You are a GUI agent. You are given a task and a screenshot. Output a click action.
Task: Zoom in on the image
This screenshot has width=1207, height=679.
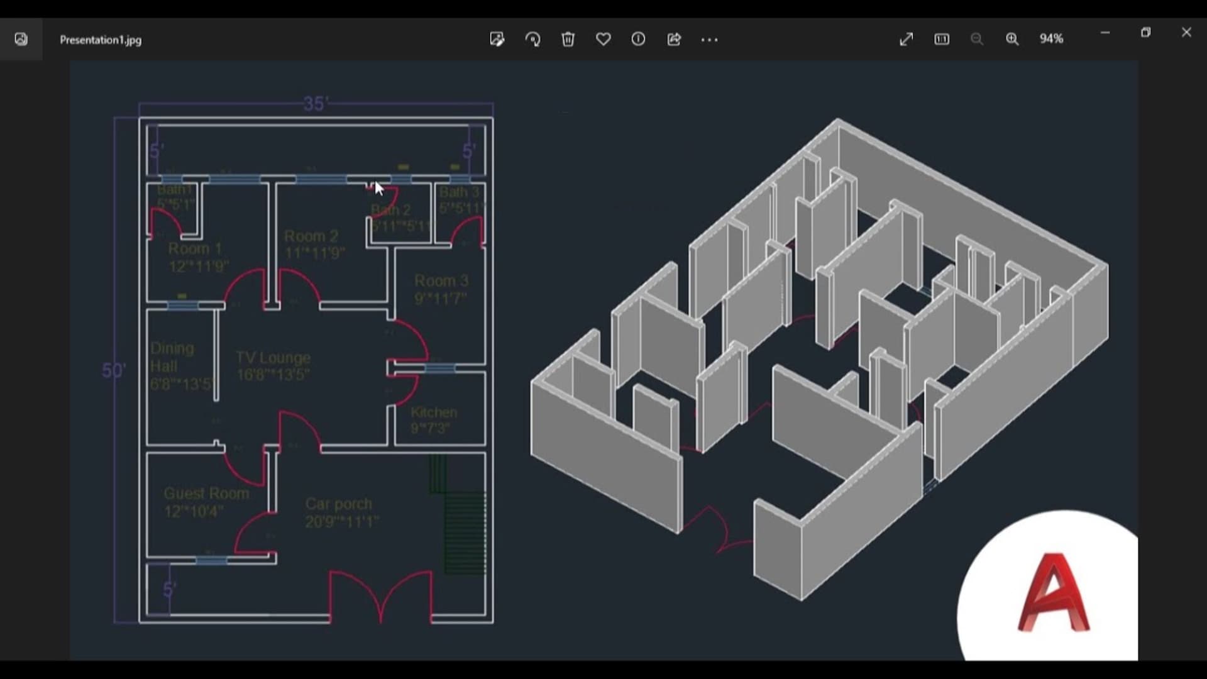pyautogui.click(x=1013, y=39)
